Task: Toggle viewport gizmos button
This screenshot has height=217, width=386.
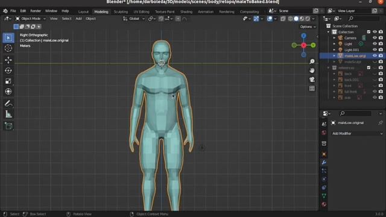Action: [x=256, y=19]
